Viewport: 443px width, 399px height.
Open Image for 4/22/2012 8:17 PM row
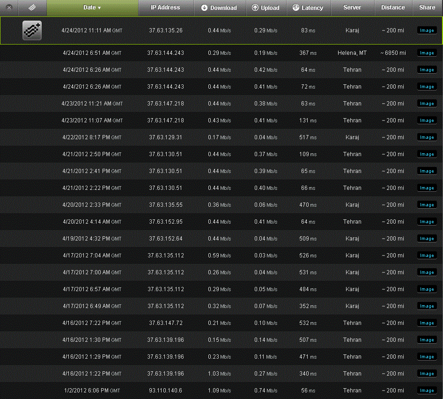coord(427,137)
